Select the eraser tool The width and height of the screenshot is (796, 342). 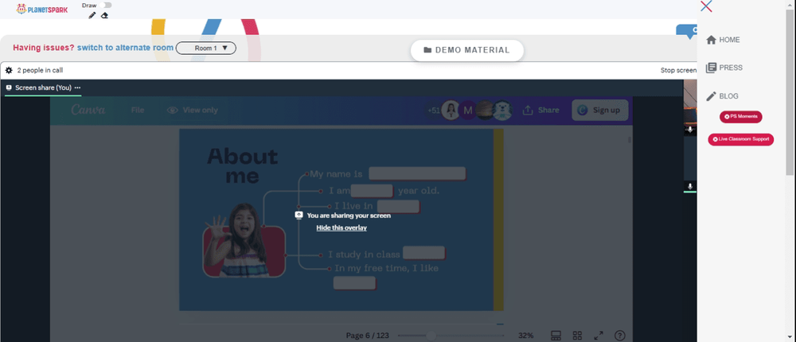pos(104,15)
